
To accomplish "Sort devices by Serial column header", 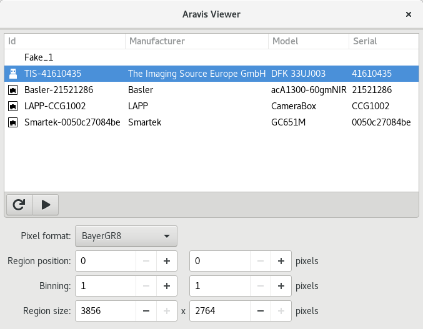I will (x=384, y=41).
